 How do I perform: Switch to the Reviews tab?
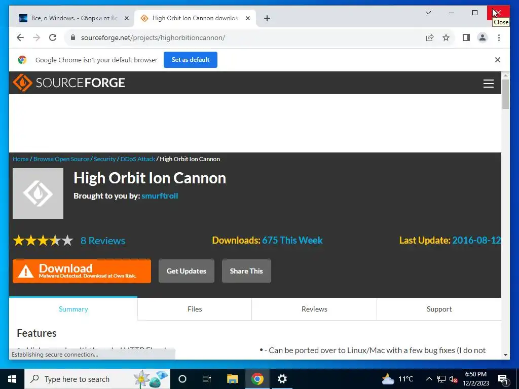(x=314, y=309)
